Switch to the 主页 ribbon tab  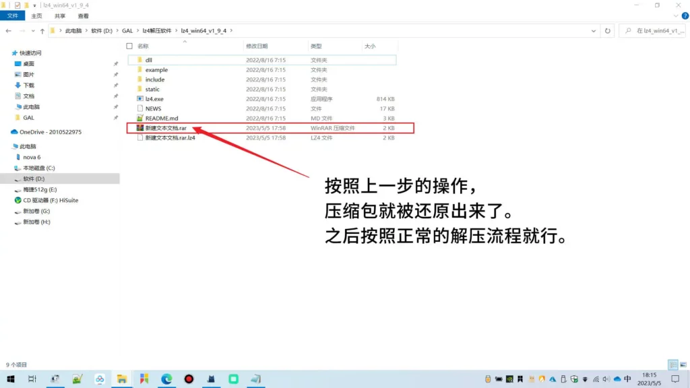click(36, 16)
